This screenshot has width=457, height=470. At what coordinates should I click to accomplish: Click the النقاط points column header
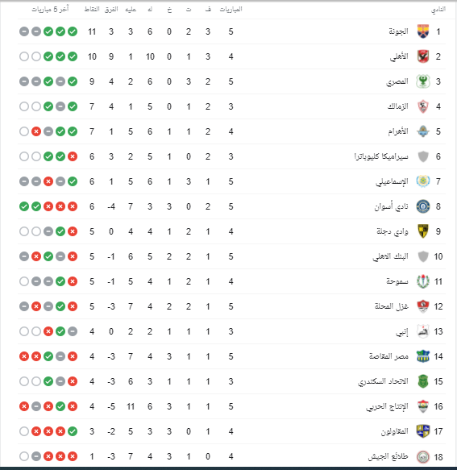[92, 10]
